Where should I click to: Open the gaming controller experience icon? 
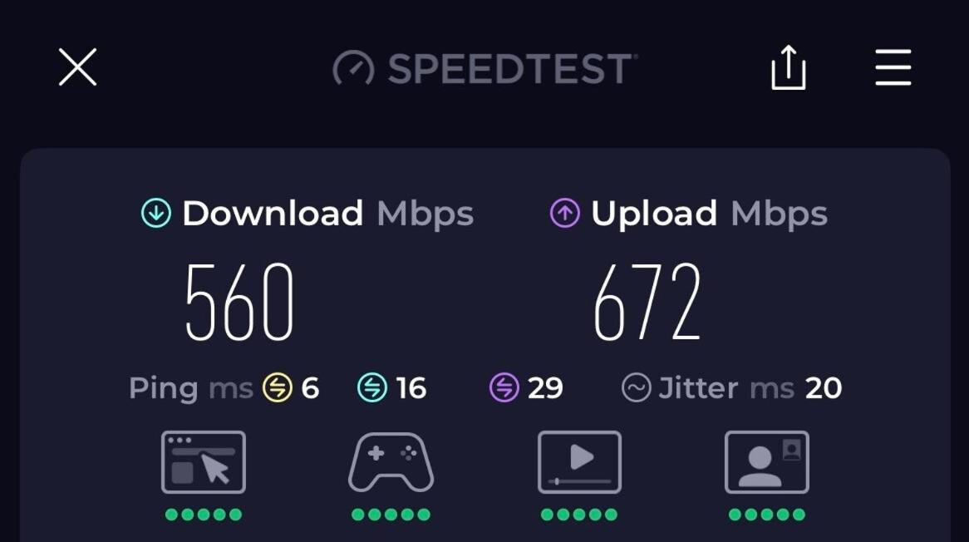coord(391,462)
